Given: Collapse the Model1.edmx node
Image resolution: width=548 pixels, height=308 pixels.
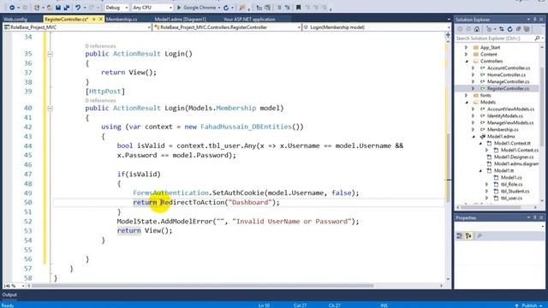Looking at the screenshot, I should tap(474, 137).
